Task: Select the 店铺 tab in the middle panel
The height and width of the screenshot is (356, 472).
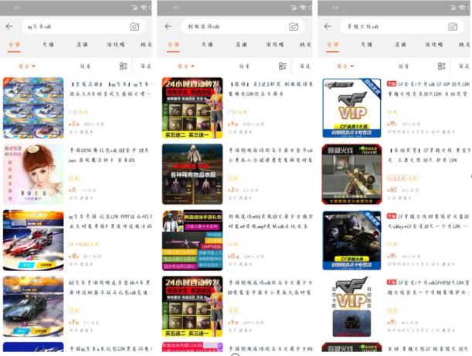Action: (241, 46)
